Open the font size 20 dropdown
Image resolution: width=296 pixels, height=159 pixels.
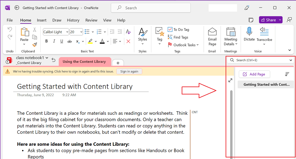[81, 32]
